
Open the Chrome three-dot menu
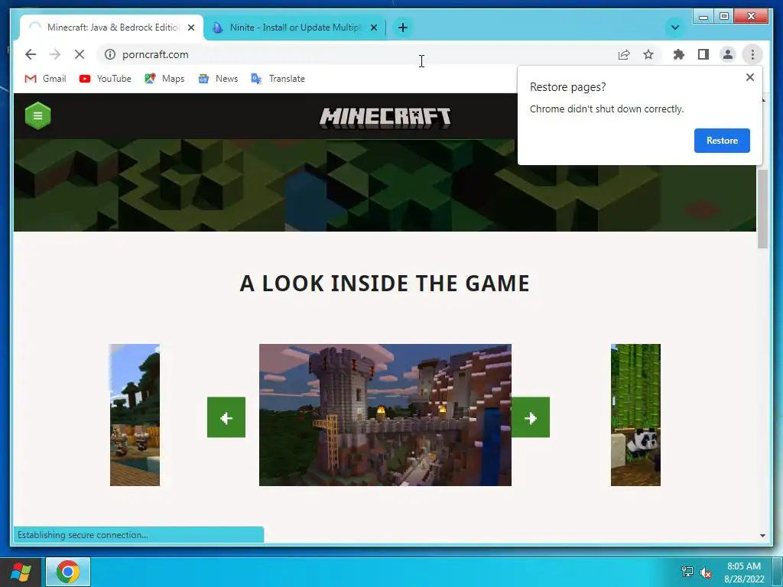(x=752, y=54)
